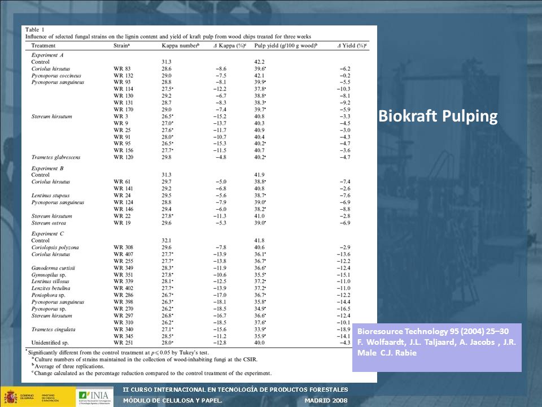Click the 'Experiment A' section heading
The image size is (542, 407).
tap(47, 55)
